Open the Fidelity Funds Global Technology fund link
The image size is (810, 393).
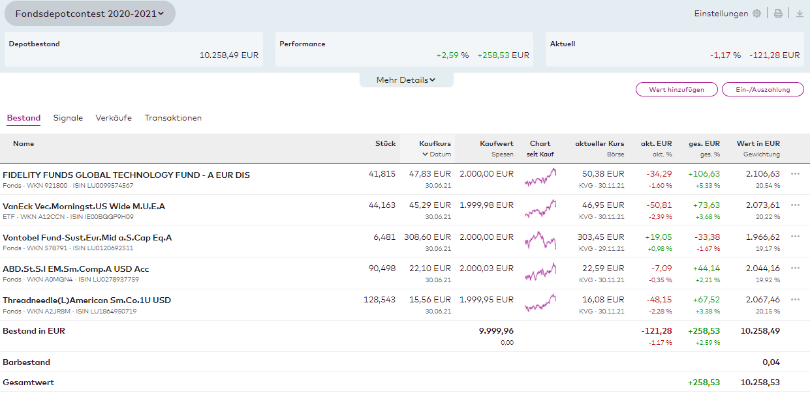(126, 175)
